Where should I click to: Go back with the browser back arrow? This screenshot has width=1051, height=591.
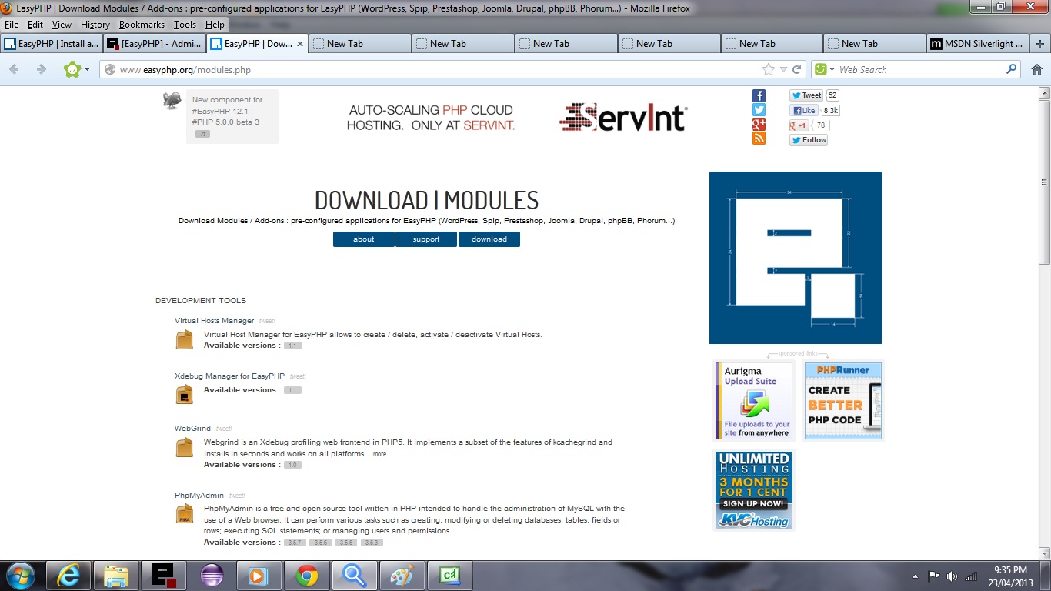coord(14,69)
